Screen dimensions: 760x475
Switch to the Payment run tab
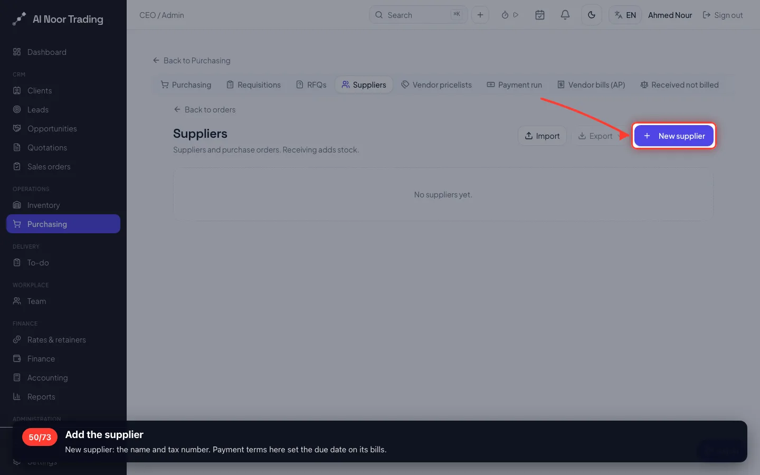click(514, 85)
